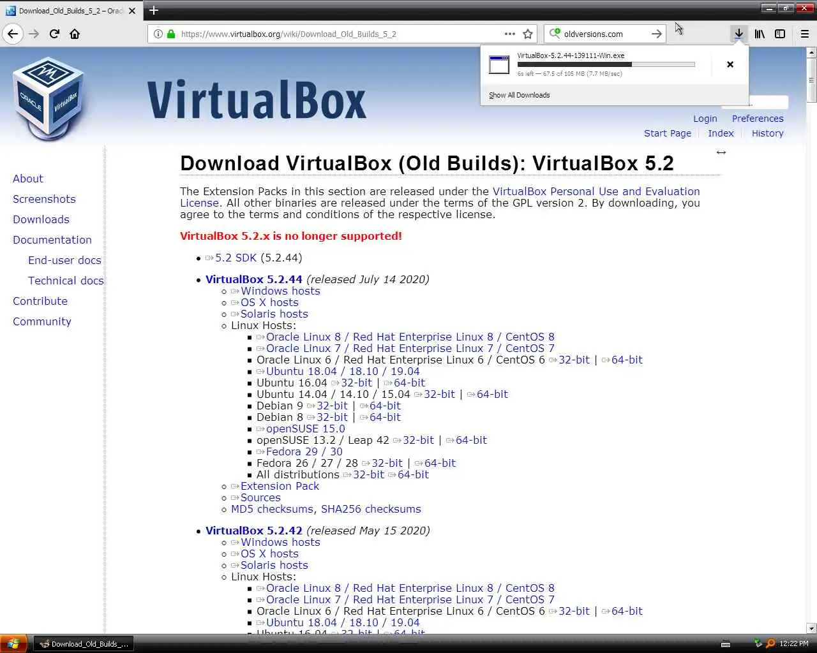
Task: Open Downloads in the sidebar
Action: (x=41, y=219)
